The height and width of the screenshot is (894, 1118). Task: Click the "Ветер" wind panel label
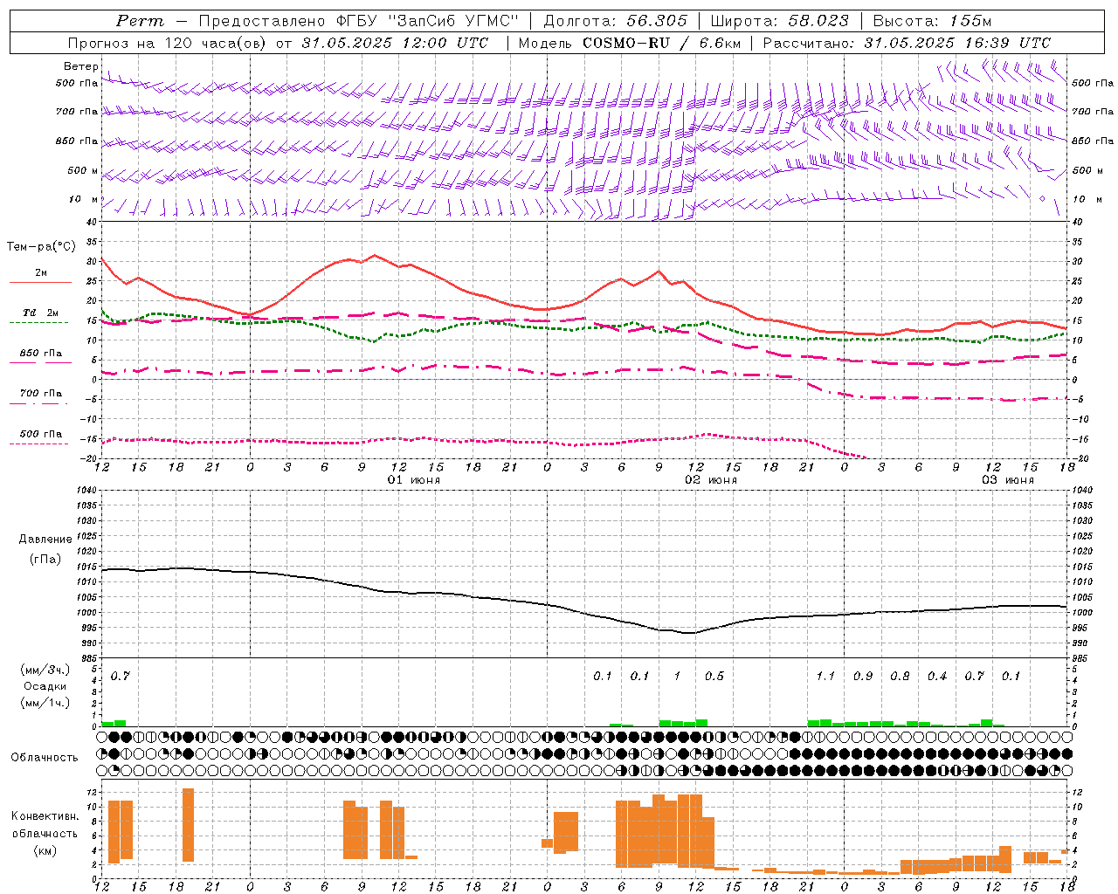80,66
